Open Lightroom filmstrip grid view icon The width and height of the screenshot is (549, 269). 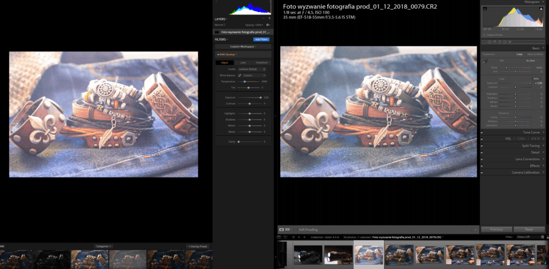pos(293,237)
